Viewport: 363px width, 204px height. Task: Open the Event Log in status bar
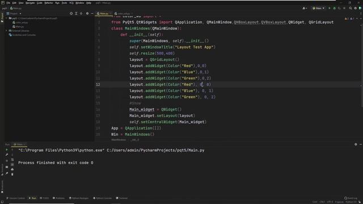pyautogui.click(x=351, y=198)
